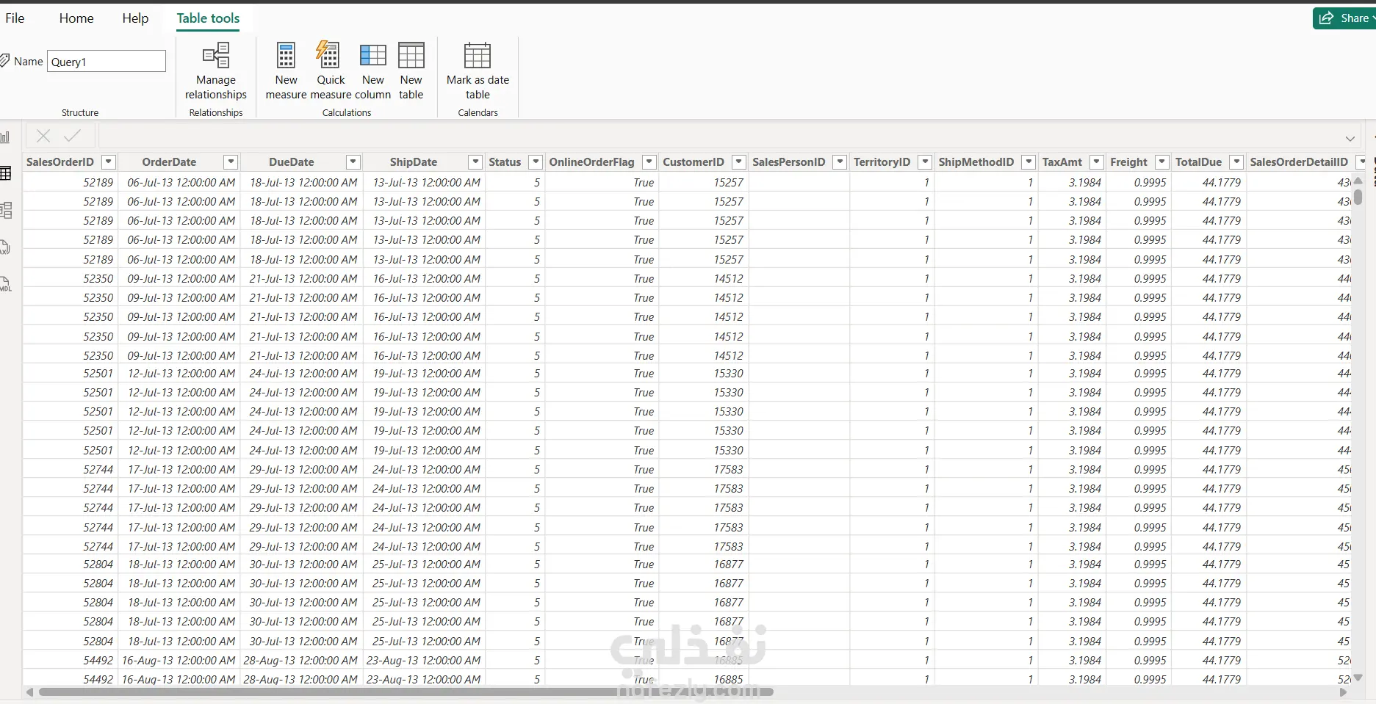
Task: Open DAX query view in sidebar
Action: tap(5, 247)
